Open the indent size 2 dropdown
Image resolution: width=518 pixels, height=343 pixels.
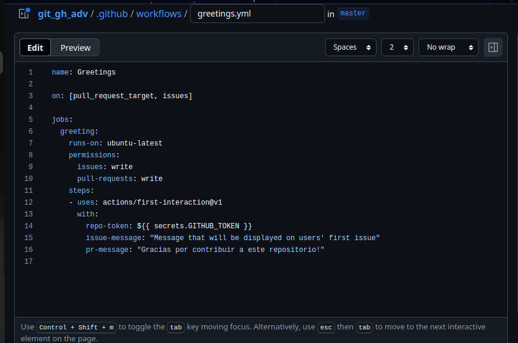(397, 47)
